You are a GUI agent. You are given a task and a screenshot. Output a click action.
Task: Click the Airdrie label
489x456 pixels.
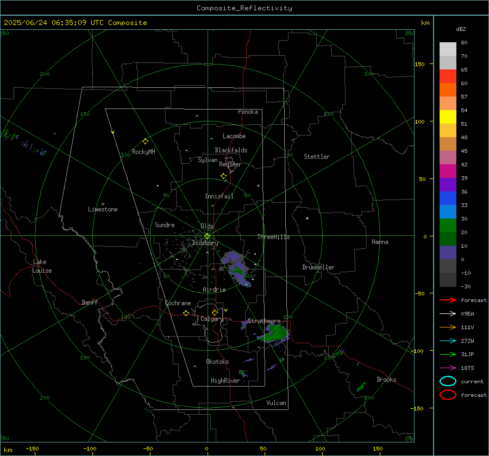click(x=214, y=290)
